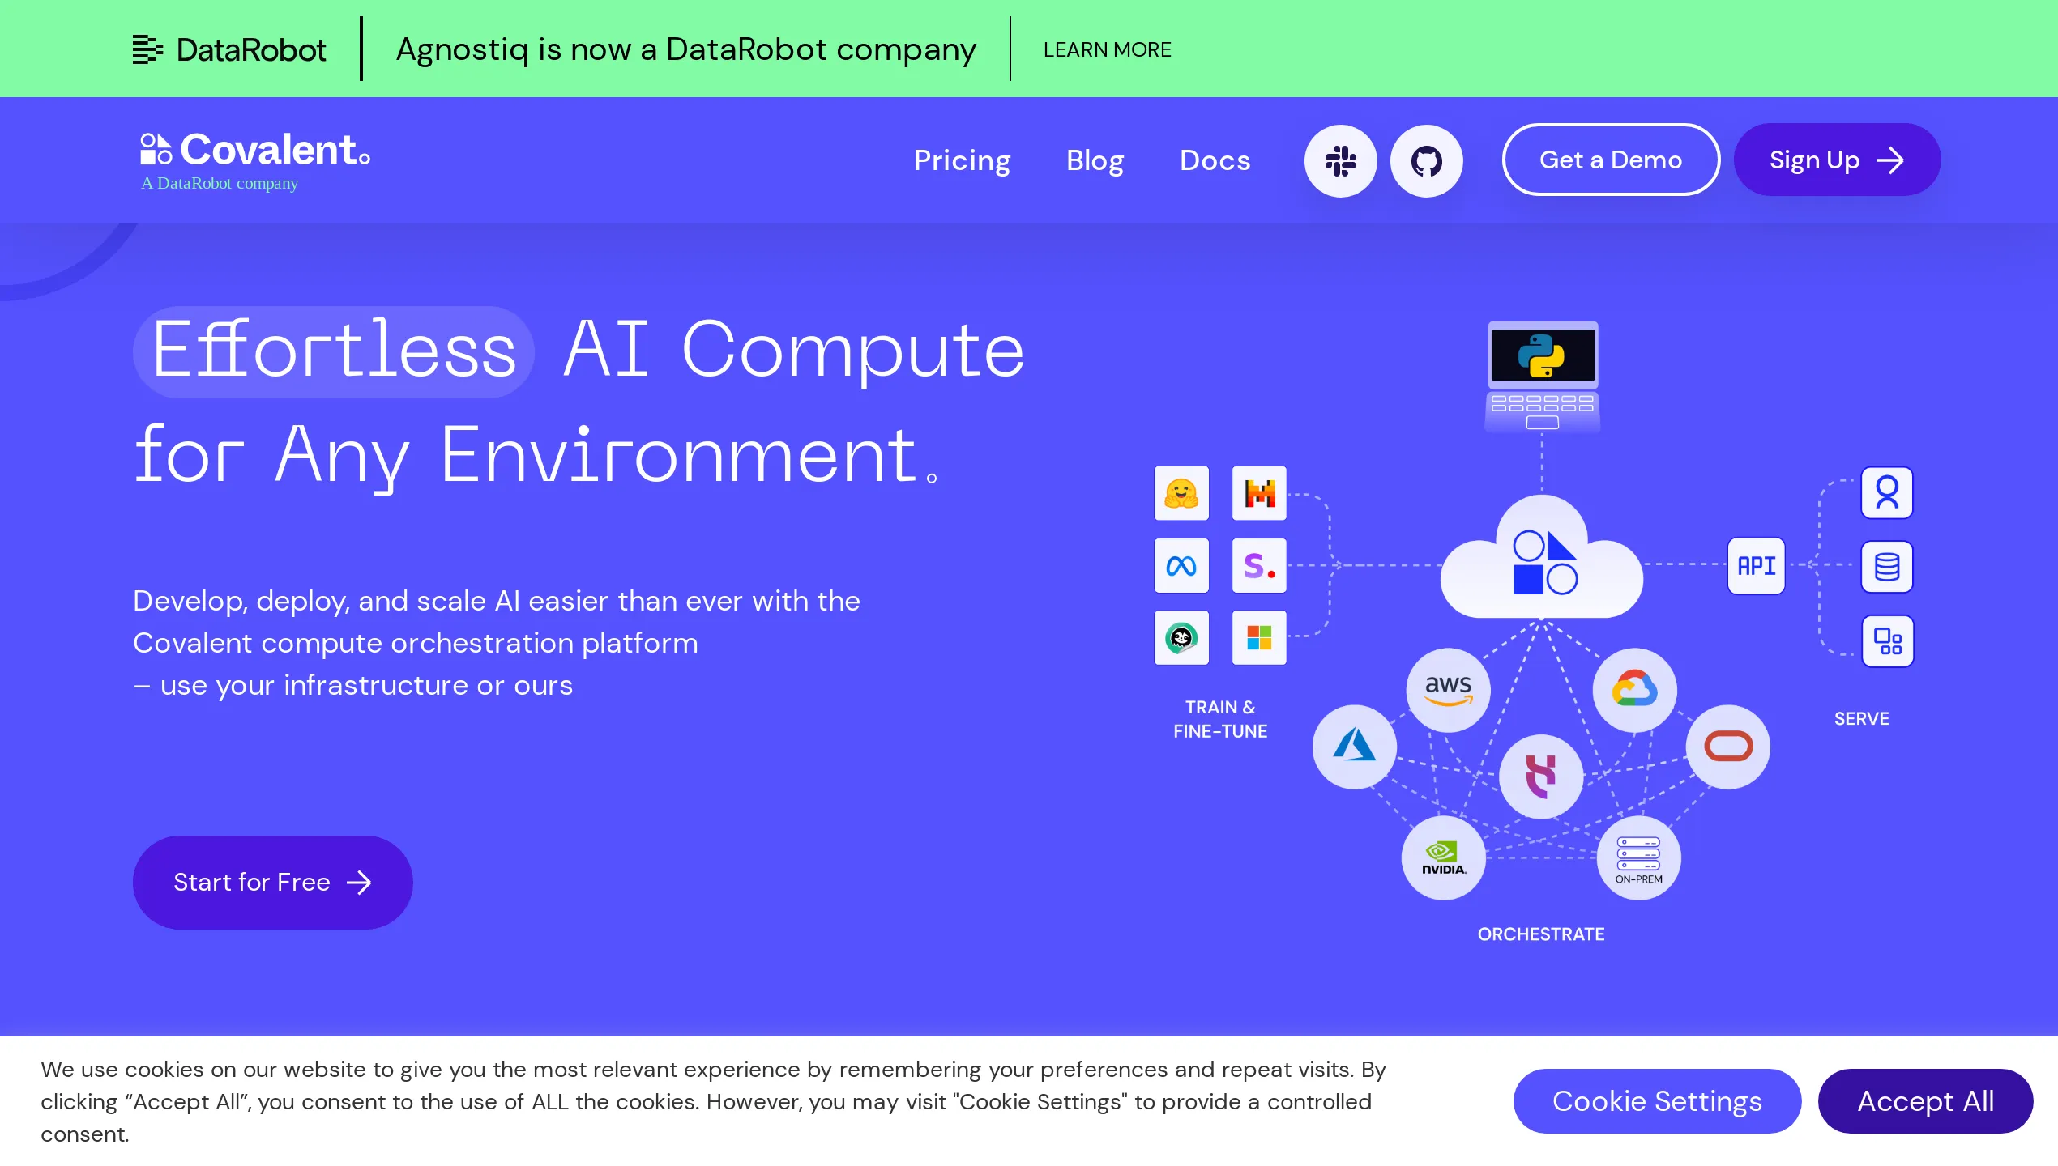Image resolution: width=2058 pixels, height=1166 pixels.
Task: Click the NVIDIA circle icon
Action: pos(1444,857)
